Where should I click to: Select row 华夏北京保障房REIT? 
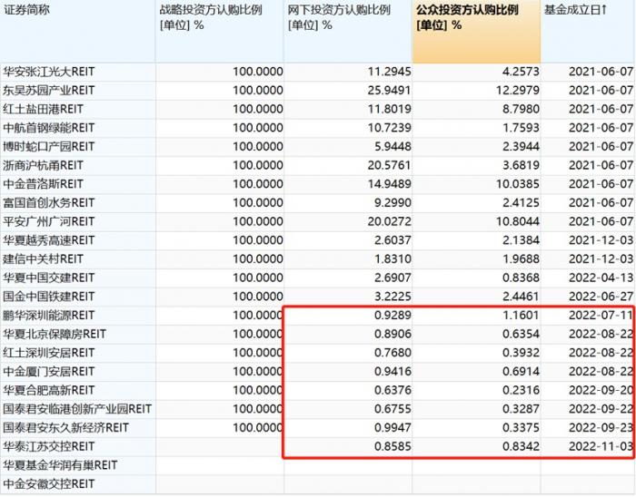(x=318, y=335)
